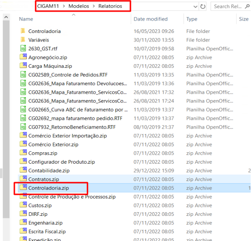Screen dimensions: 251x241
Task: Click Relatorios in the breadcrumb path
Action: [110, 6]
